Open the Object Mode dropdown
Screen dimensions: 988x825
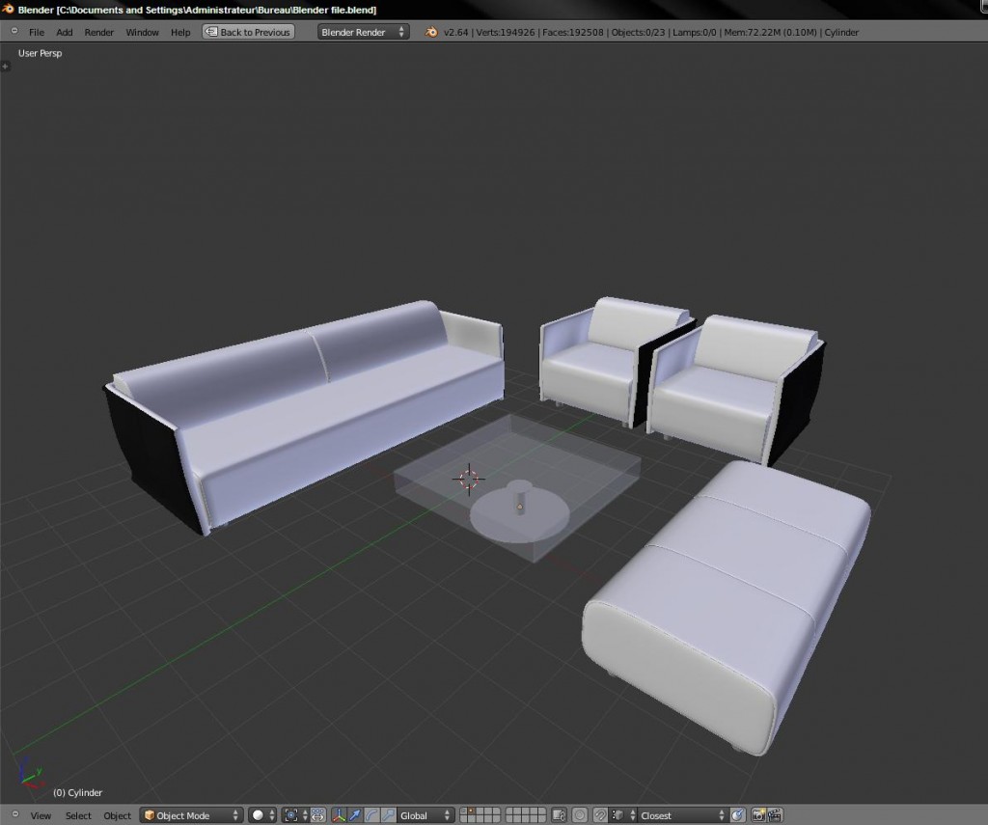pyautogui.click(x=190, y=815)
